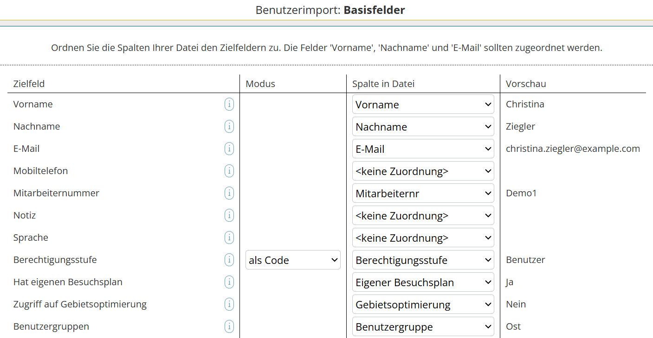Screen dimensions: 653x338
Task: Click info icon for Hat eigenen Besuchsplan
Action: pyautogui.click(x=229, y=282)
